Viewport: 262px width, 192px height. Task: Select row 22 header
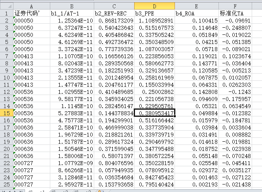[x=6, y=163]
